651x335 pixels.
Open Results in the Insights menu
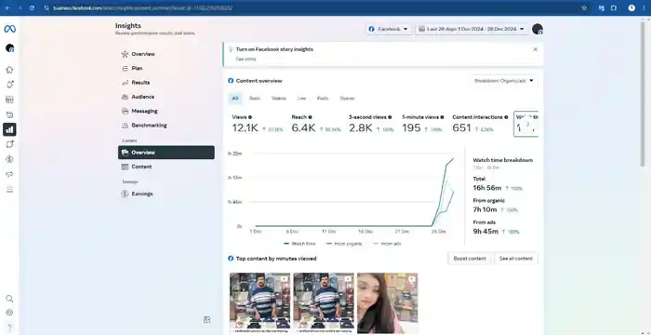pyautogui.click(x=166, y=82)
